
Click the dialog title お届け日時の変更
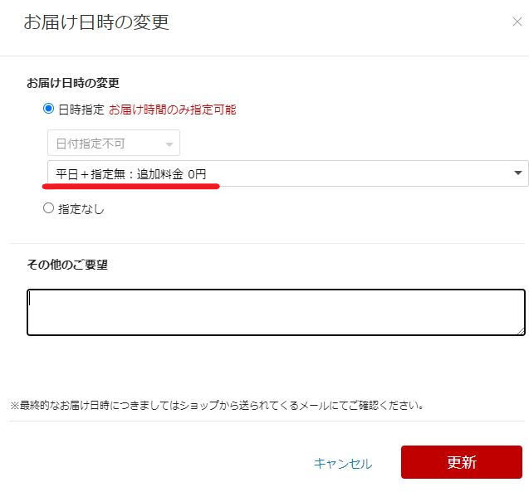click(x=96, y=22)
